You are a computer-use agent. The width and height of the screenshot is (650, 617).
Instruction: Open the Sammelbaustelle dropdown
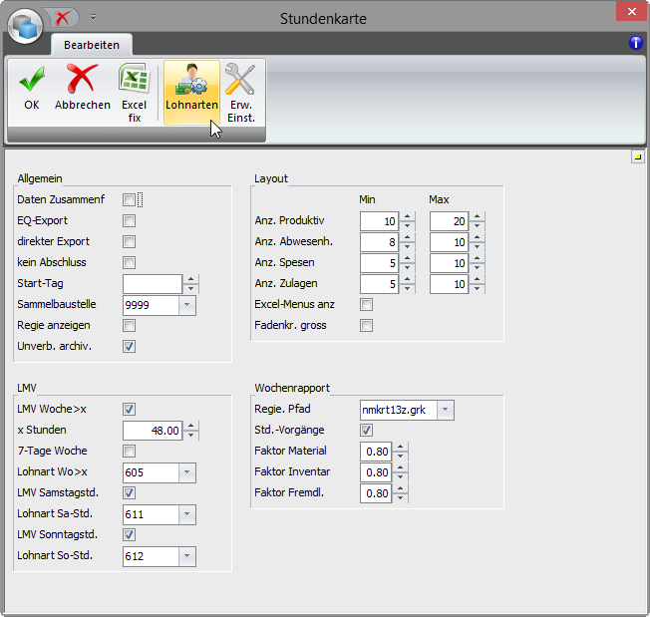[189, 305]
